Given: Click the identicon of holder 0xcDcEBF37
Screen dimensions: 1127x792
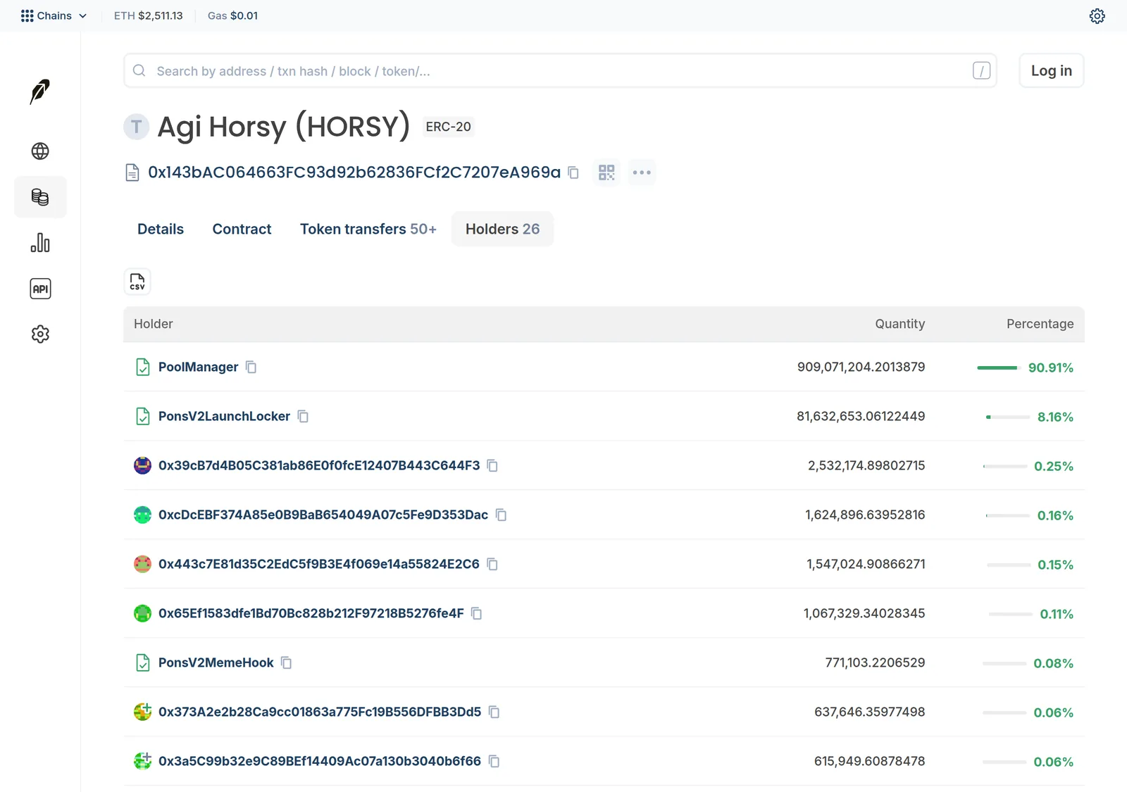Looking at the screenshot, I should 142,515.
